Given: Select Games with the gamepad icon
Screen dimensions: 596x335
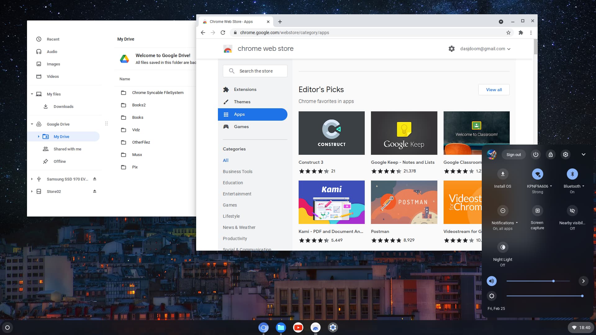Looking at the screenshot, I should pos(252,127).
